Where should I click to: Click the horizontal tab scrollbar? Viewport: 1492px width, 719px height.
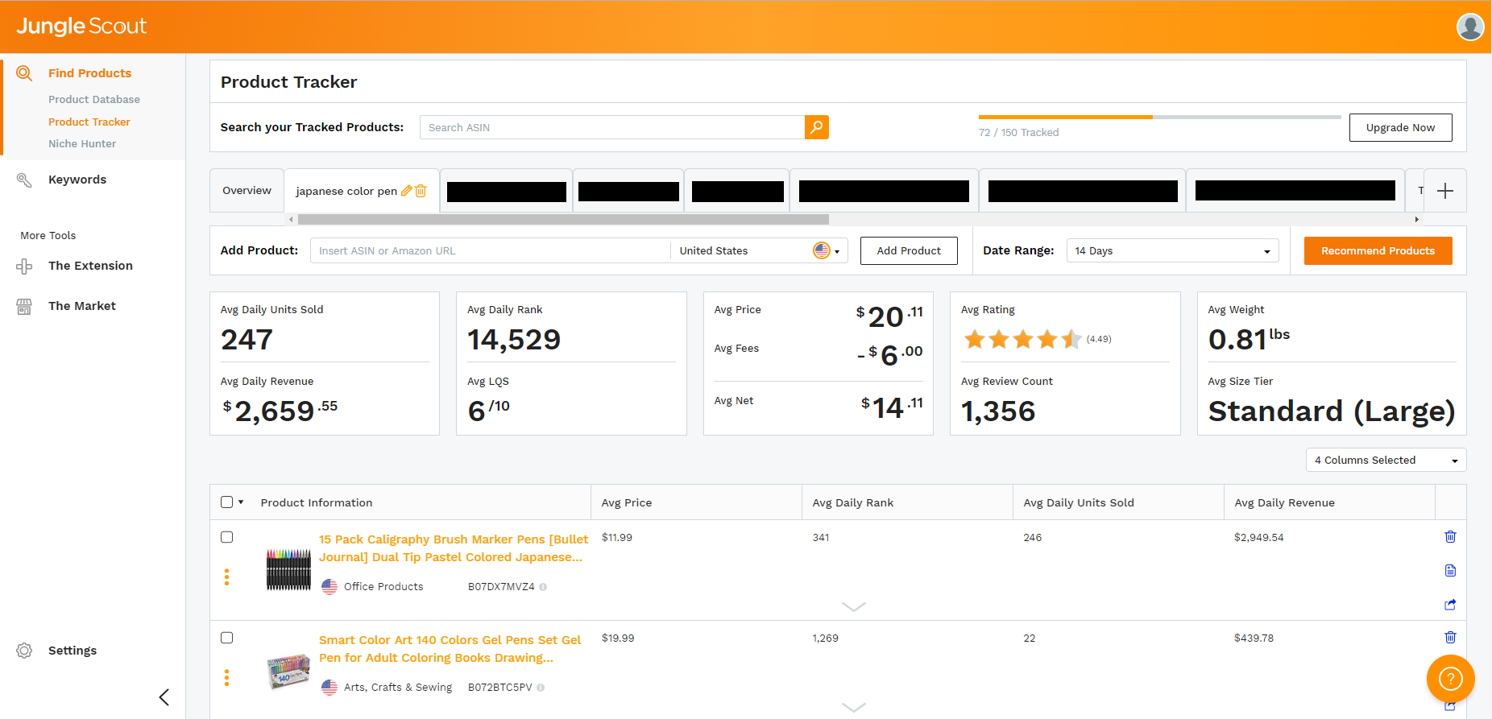(x=563, y=219)
